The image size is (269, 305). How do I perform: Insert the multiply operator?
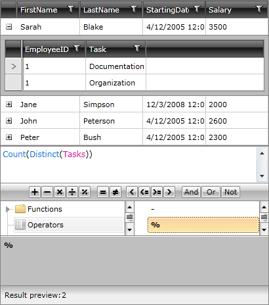point(60,192)
